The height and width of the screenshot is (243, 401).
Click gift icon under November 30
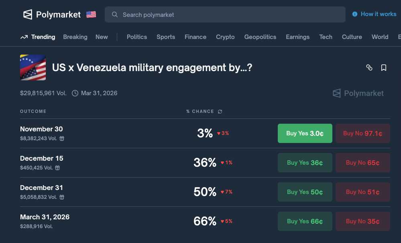pyautogui.click(x=62, y=139)
